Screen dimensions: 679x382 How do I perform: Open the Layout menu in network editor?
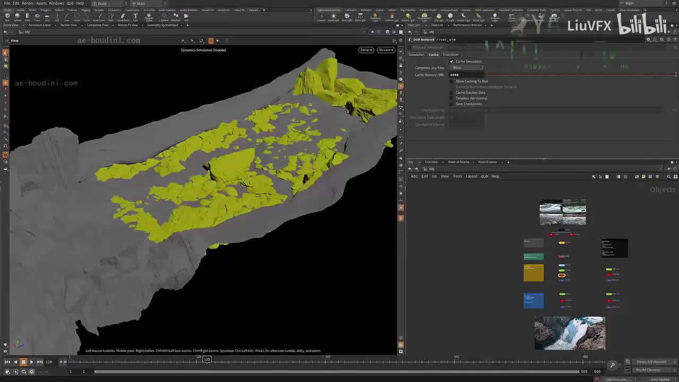[x=471, y=176]
